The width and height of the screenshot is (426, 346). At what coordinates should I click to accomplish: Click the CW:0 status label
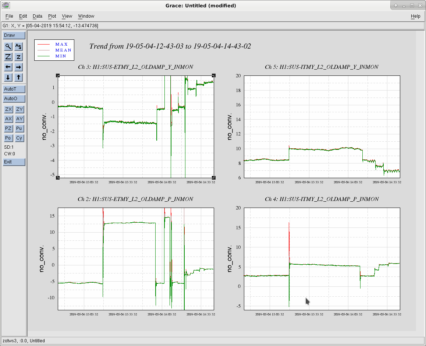coord(10,154)
